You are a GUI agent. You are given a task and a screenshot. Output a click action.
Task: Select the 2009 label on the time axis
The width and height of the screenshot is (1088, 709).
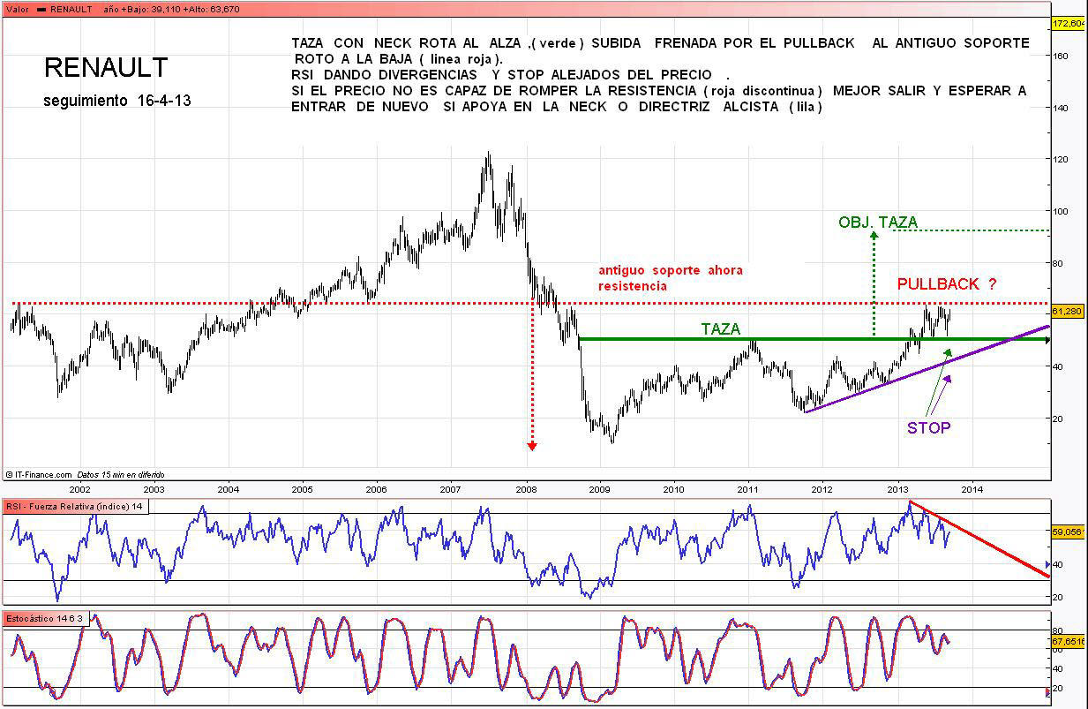[x=599, y=488]
